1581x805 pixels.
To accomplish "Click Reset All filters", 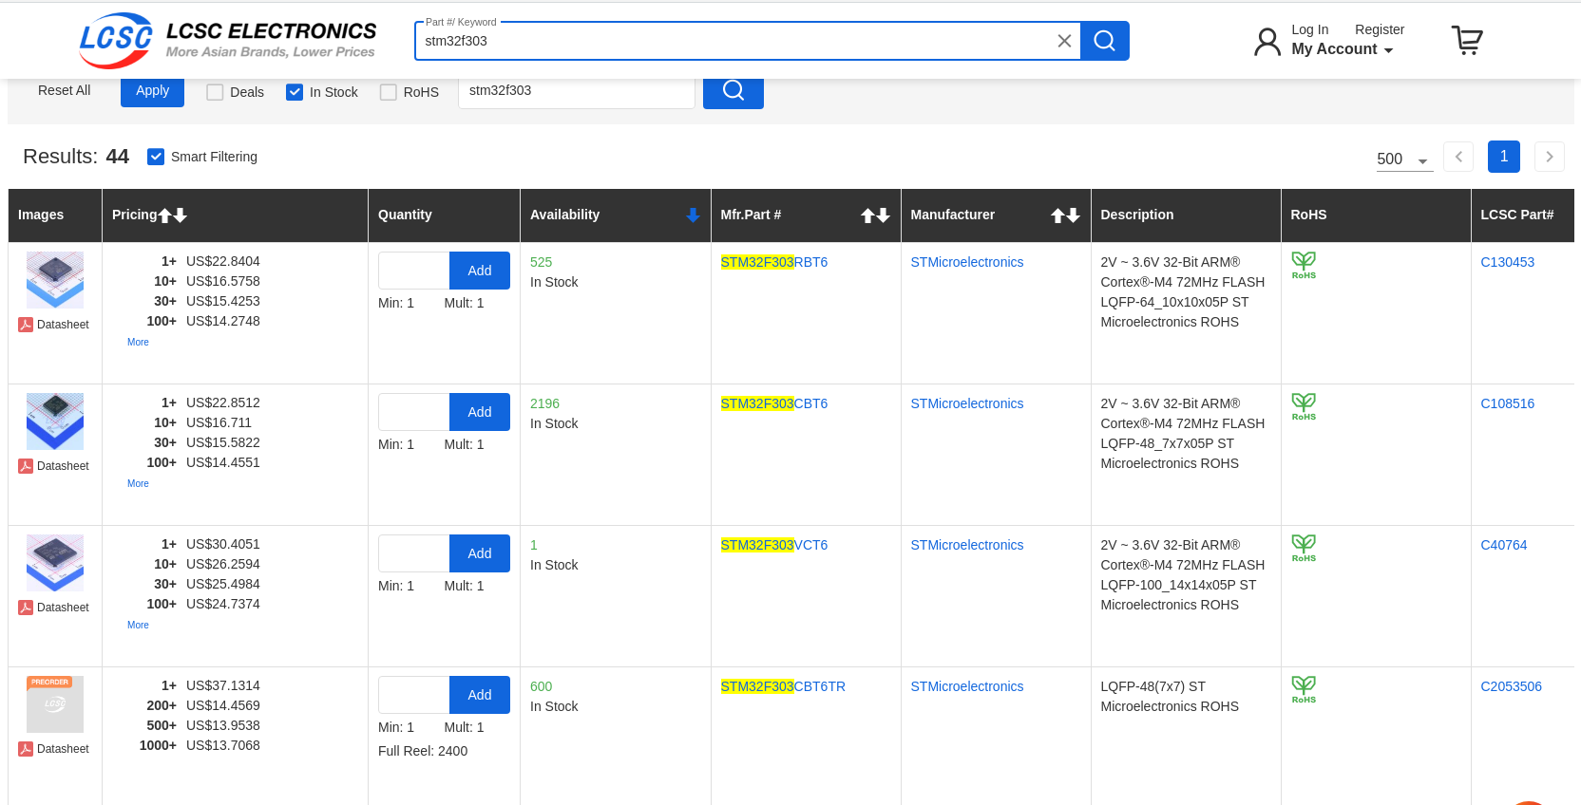I will pyautogui.click(x=64, y=90).
